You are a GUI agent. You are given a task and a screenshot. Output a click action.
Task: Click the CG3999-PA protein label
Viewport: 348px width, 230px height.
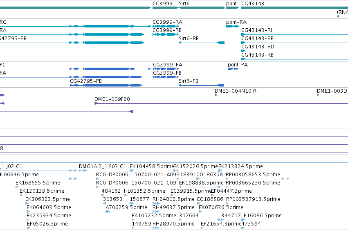pos(168,65)
